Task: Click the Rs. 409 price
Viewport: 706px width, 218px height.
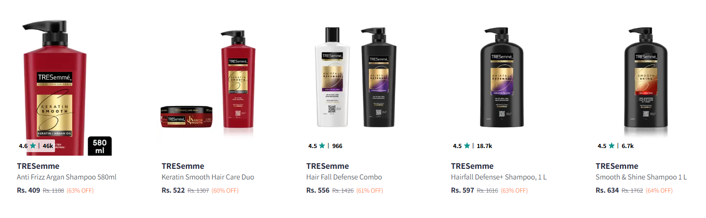Action: coord(29,191)
